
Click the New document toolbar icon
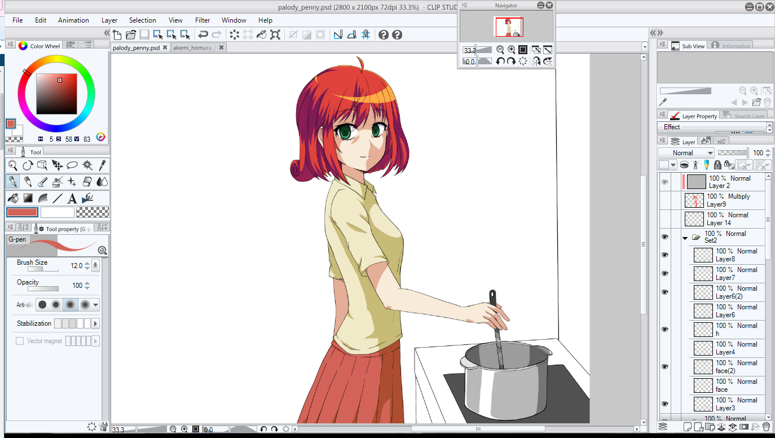pyautogui.click(x=117, y=34)
